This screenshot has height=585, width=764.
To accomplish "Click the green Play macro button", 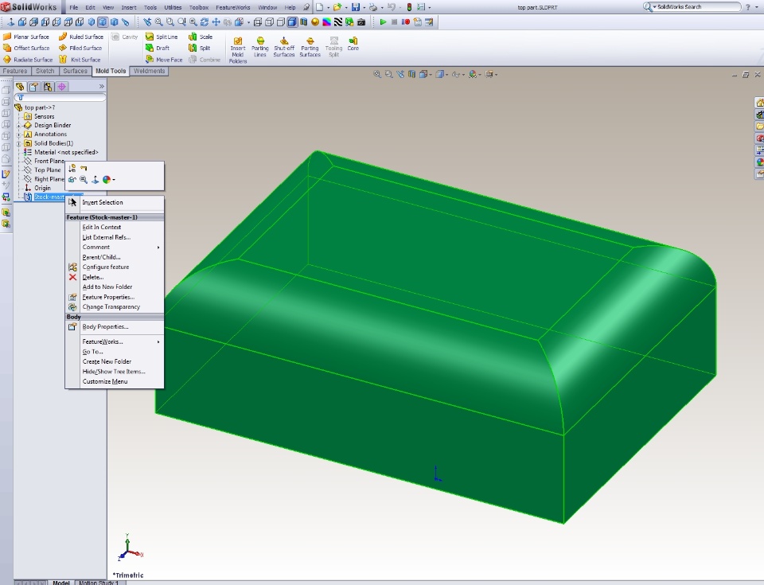I will click(x=383, y=22).
